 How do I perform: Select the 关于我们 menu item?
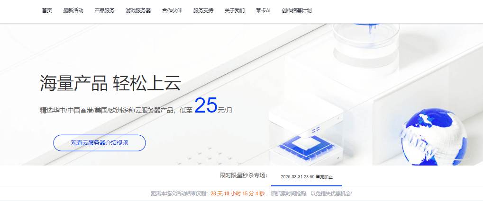pos(235,10)
